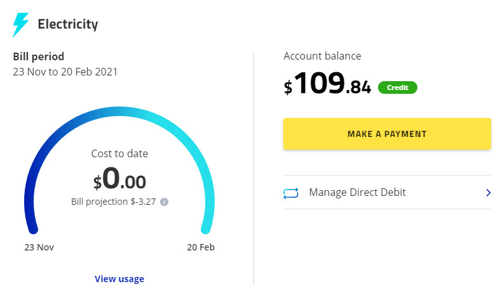Click the 20 Feb gauge end label
The height and width of the screenshot is (291, 500).
[x=201, y=247]
